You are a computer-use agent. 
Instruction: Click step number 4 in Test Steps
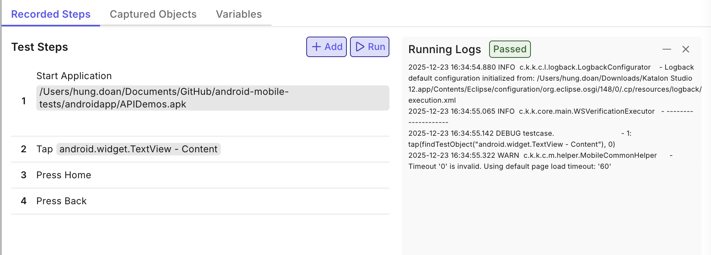pyautogui.click(x=24, y=201)
